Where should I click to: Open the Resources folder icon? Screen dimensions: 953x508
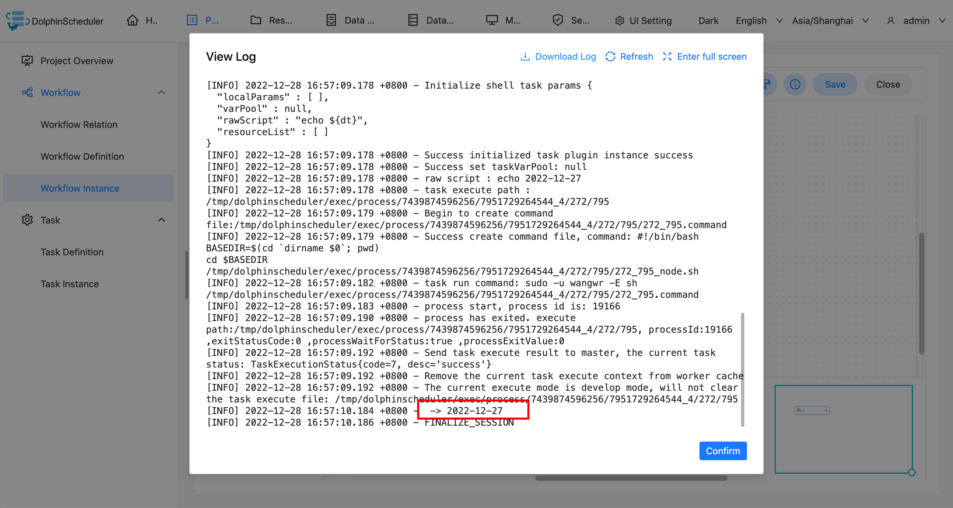point(255,20)
